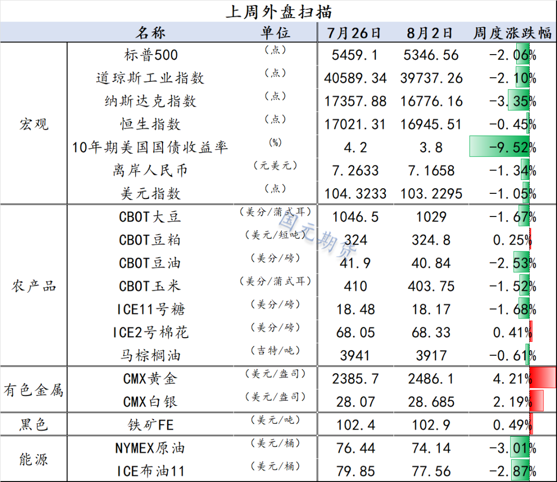Select the 名称 column header
This screenshot has height=482, width=557.
[151, 32]
